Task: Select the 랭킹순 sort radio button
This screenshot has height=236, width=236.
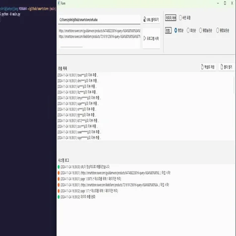Action: (176, 30)
